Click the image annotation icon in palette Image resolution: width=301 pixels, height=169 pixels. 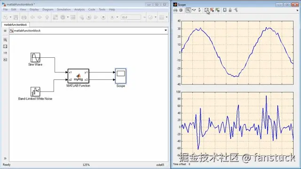[5, 60]
